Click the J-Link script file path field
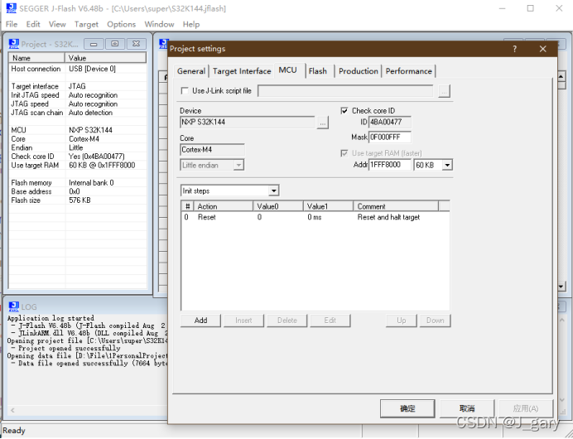Viewport: 573px width, 439px height. pos(345,91)
